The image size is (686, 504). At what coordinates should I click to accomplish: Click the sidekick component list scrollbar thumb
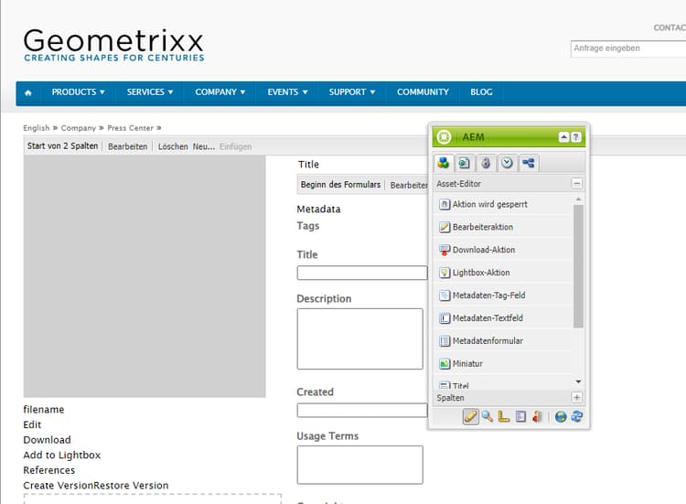(x=578, y=266)
